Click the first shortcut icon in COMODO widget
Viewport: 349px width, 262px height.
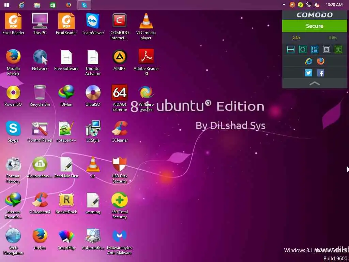pyautogui.click(x=290, y=49)
